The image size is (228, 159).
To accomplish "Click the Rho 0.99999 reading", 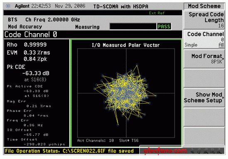I will click(x=27, y=45).
